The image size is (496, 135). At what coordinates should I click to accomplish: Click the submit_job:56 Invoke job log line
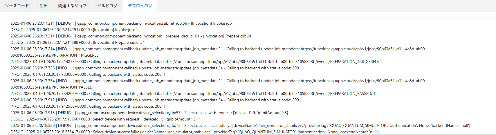121,24
